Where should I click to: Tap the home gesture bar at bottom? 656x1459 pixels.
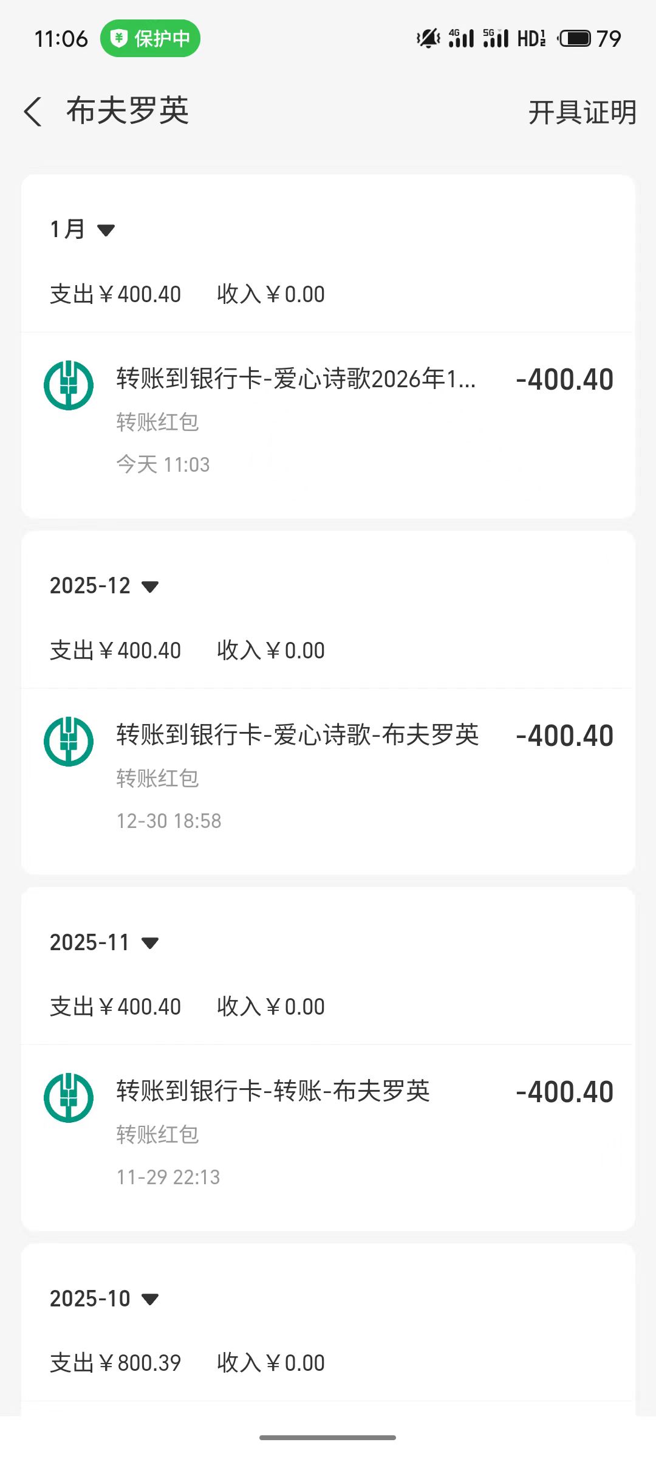click(328, 1438)
